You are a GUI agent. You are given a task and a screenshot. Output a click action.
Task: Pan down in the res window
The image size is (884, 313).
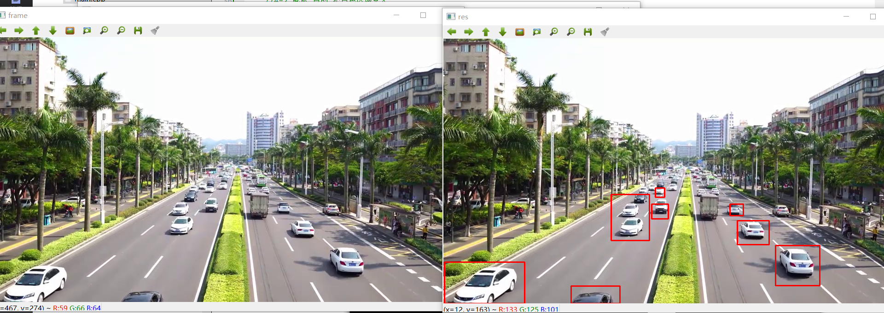[x=503, y=32]
